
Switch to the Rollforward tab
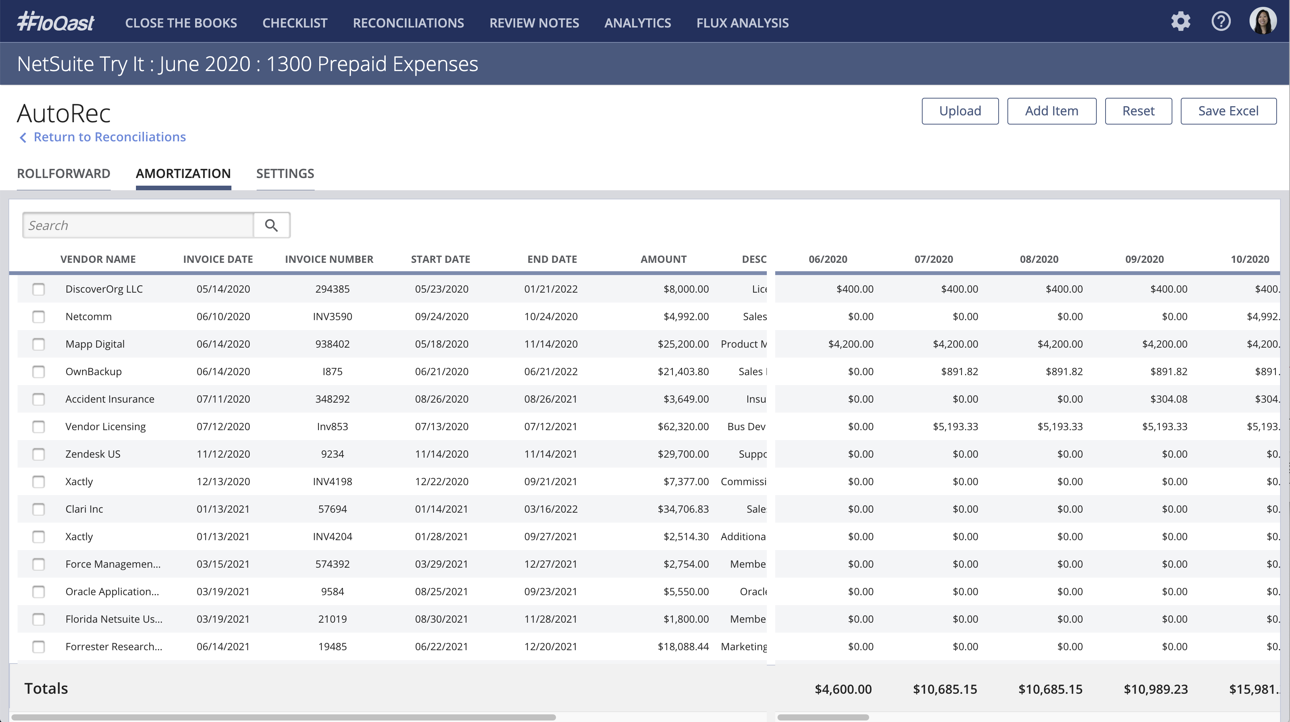[x=64, y=173]
